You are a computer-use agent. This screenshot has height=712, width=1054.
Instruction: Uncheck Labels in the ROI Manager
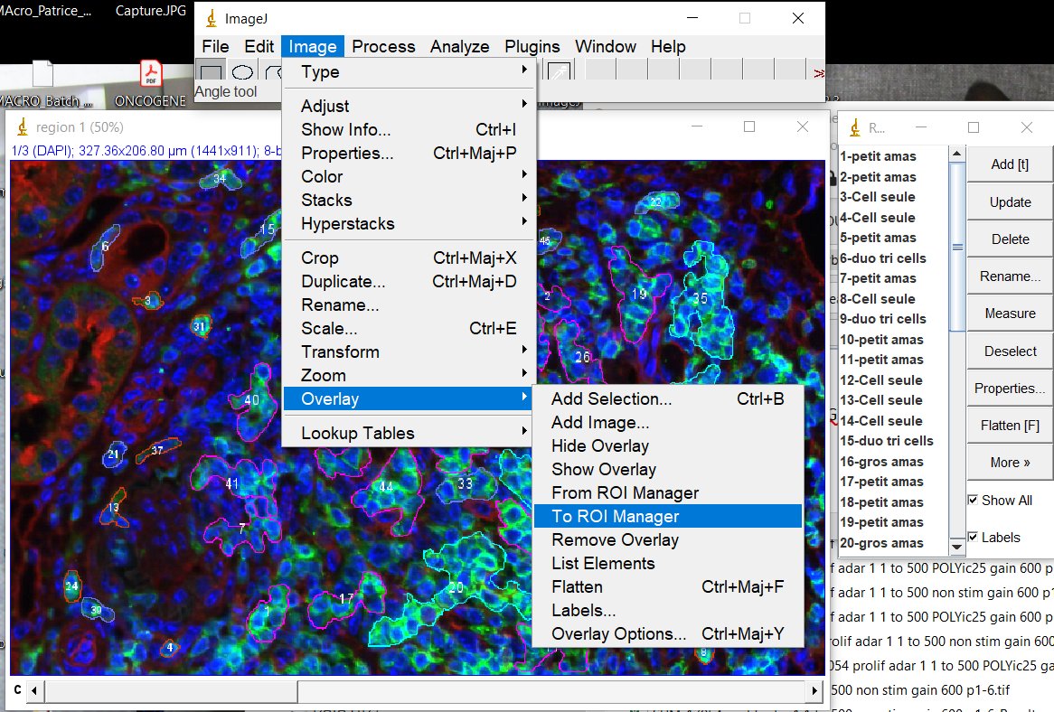coord(974,537)
